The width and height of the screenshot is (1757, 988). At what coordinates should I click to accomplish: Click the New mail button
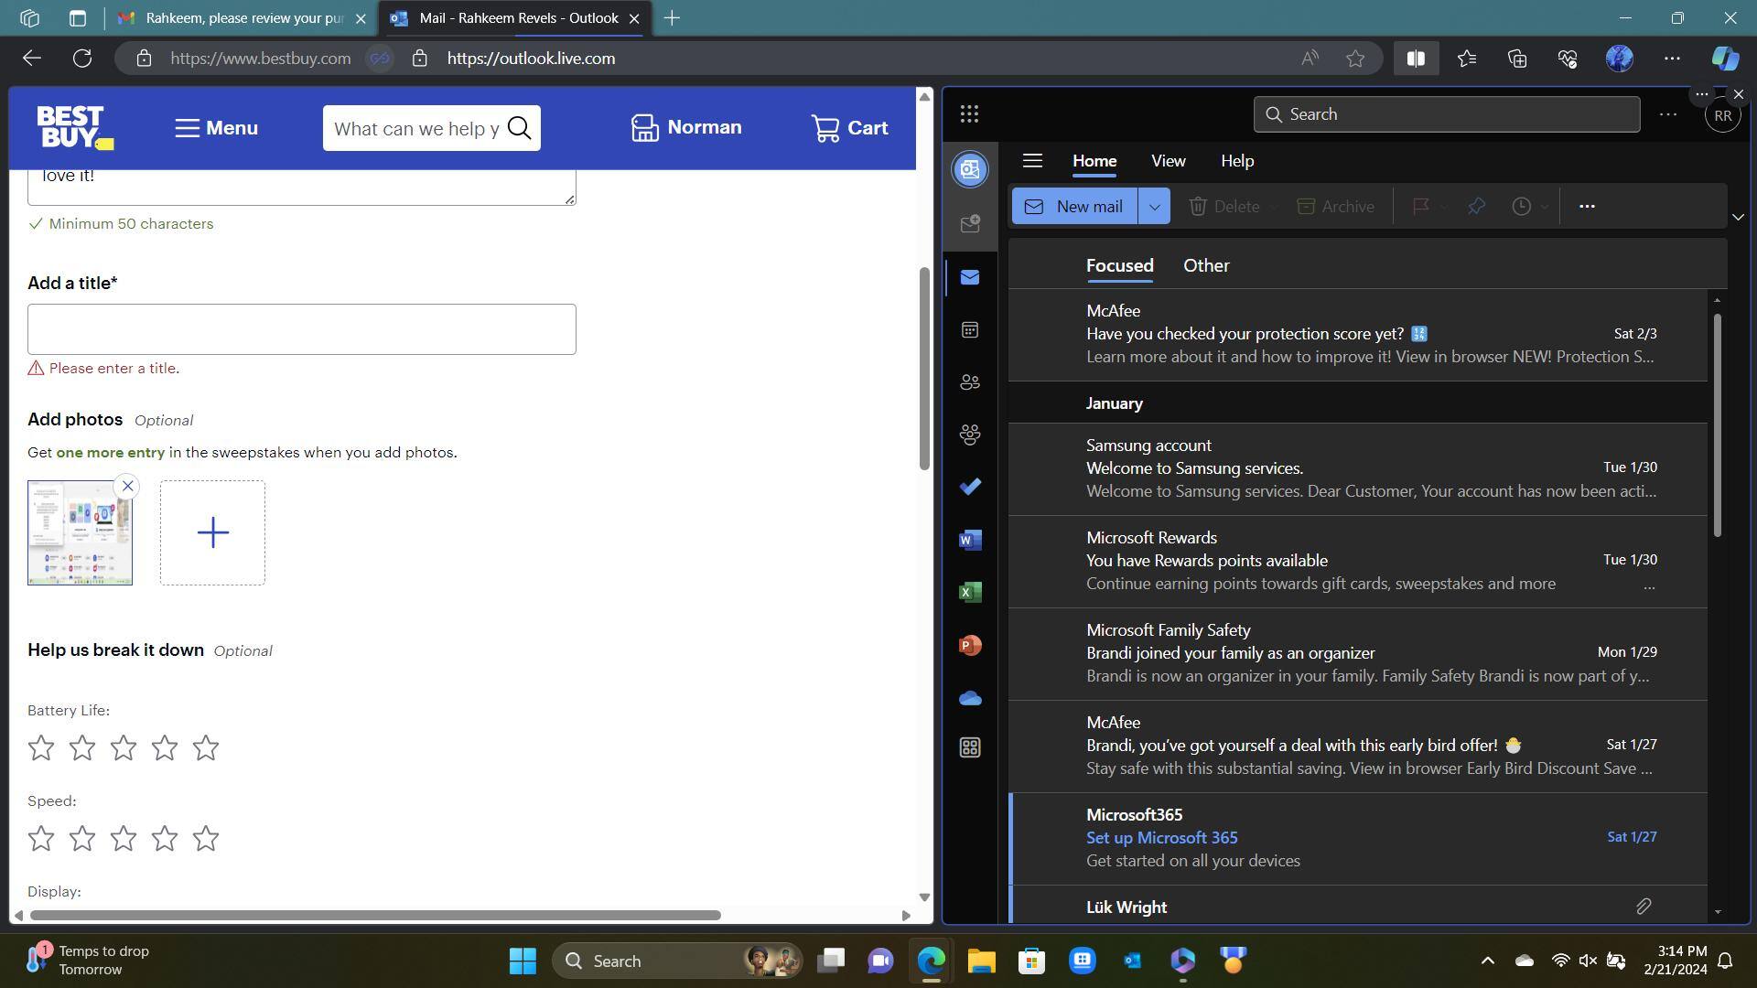(x=1074, y=207)
